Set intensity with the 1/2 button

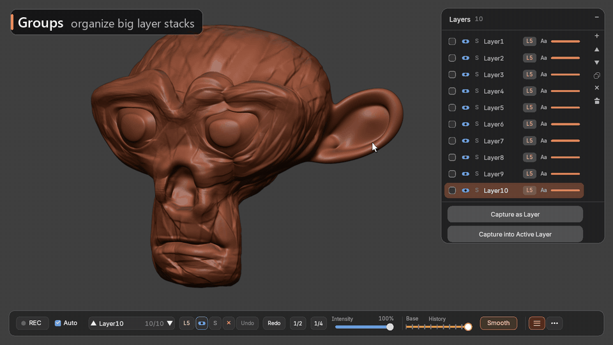[x=298, y=323]
